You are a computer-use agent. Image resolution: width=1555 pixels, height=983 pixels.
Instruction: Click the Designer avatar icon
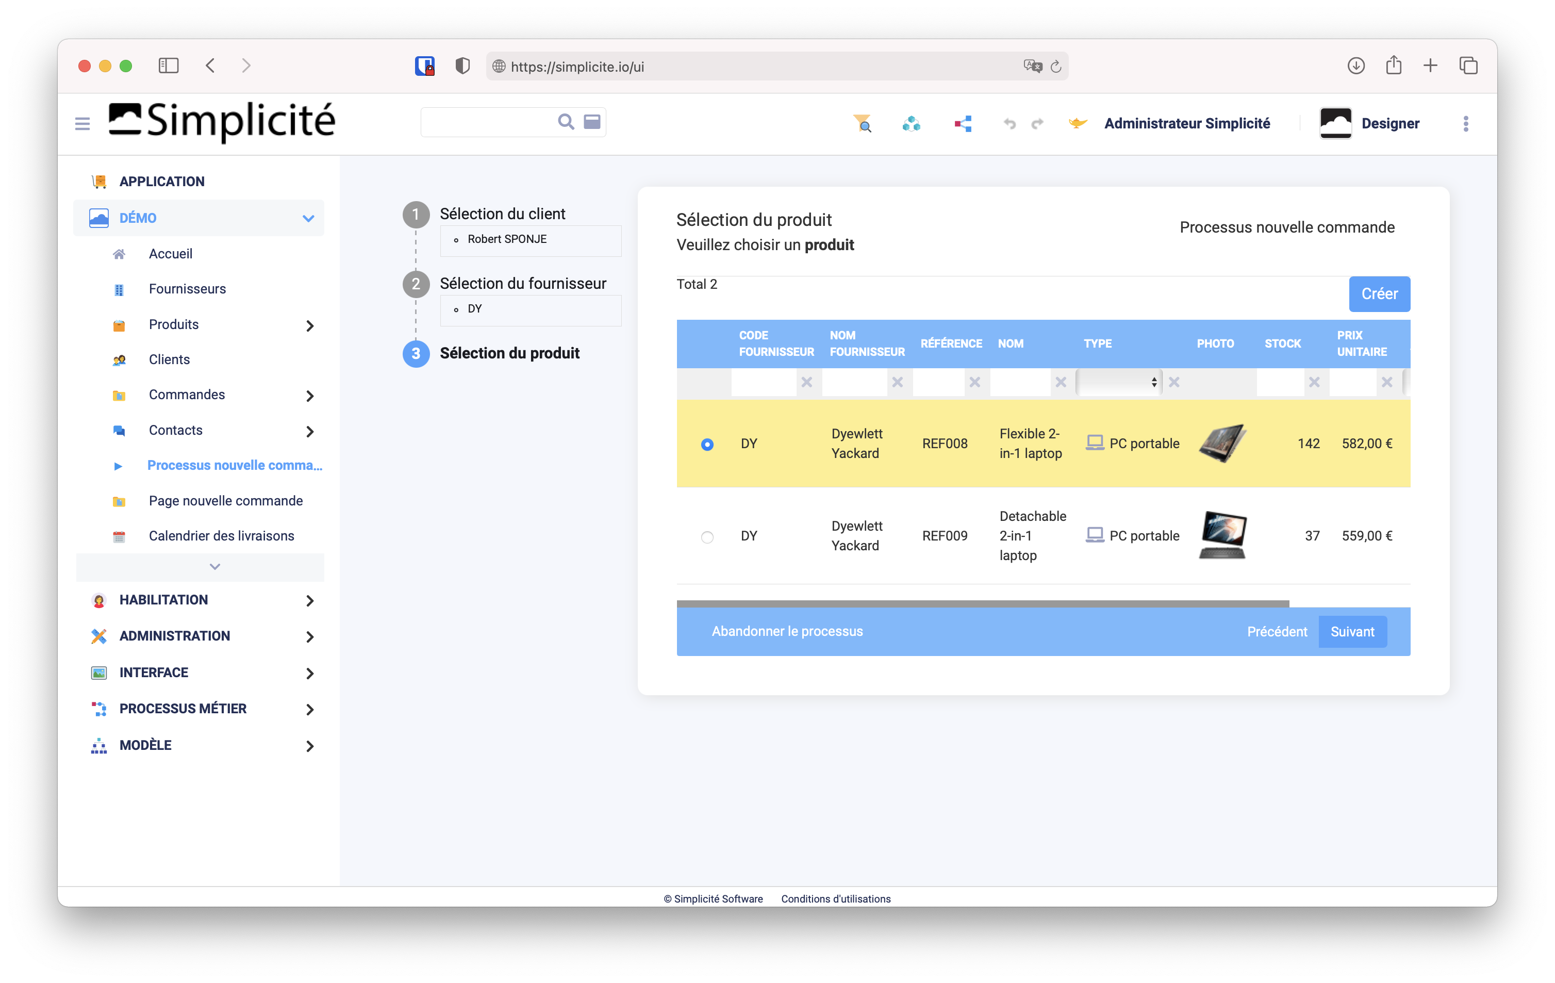click(x=1335, y=123)
